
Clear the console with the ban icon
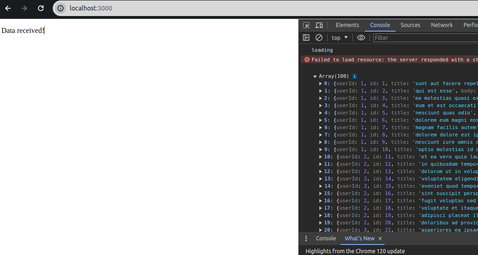pyautogui.click(x=319, y=38)
